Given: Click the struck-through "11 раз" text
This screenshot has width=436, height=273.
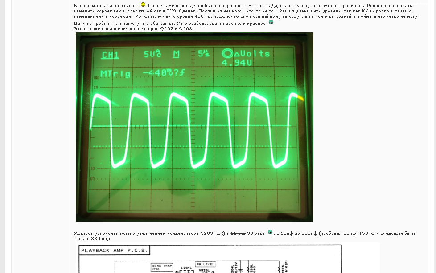Looking at the screenshot, I should (238, 233).
